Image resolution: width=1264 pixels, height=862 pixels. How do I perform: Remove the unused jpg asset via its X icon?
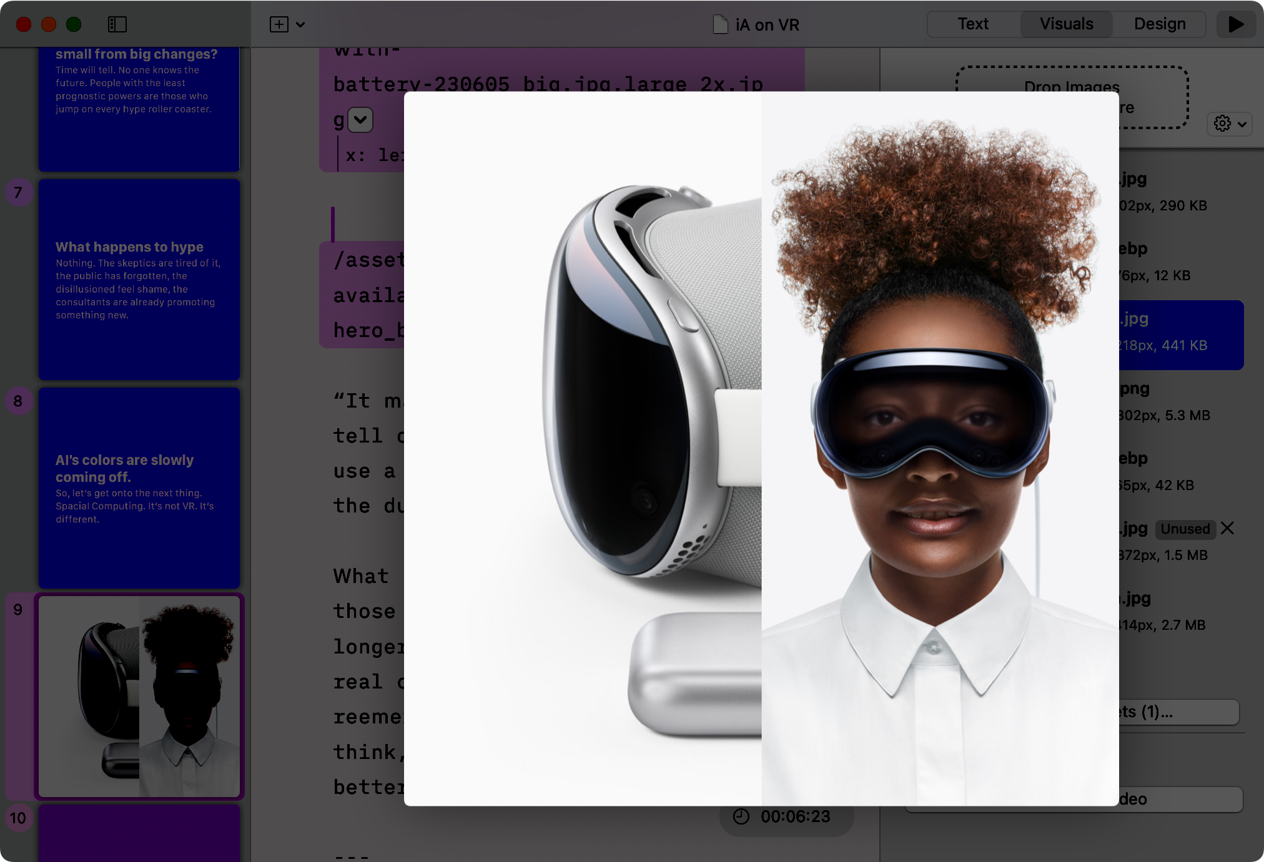click(1227, 528)
